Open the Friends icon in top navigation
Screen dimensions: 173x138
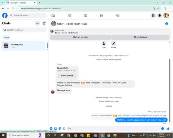pyautogui.click(x=69, y=16)
